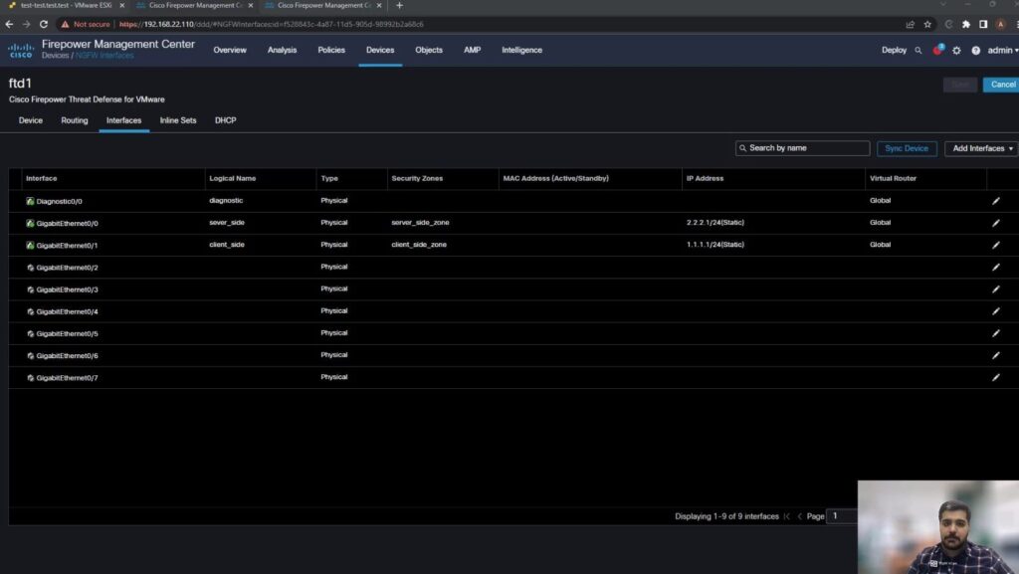Click the browser address bar URL

272,24
